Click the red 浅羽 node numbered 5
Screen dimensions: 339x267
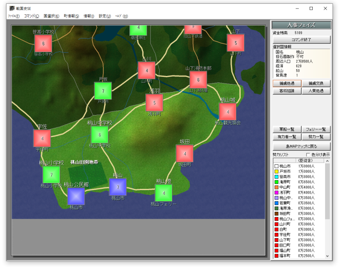click(154, 103)
